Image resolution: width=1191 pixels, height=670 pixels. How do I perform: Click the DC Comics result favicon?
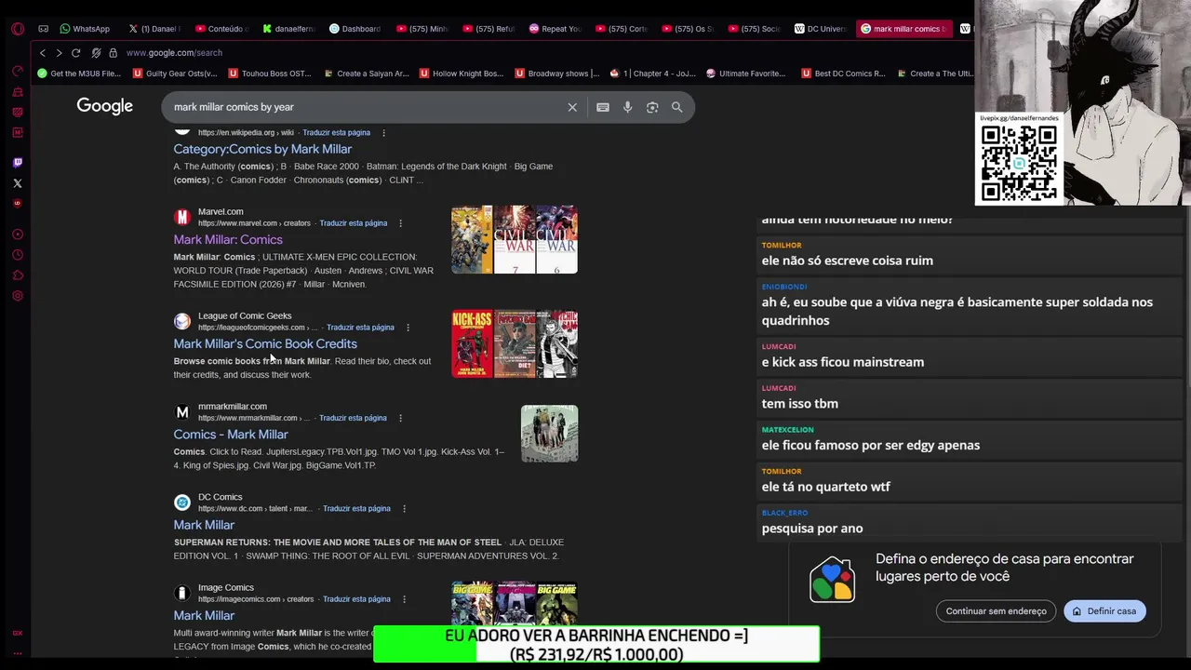click(182, 502)
